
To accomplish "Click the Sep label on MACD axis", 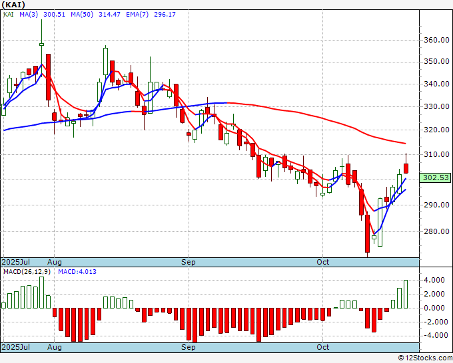I will coord(189,347).
